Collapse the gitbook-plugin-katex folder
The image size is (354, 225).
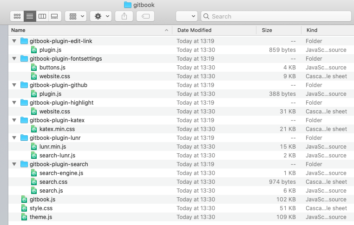point(14,120)
